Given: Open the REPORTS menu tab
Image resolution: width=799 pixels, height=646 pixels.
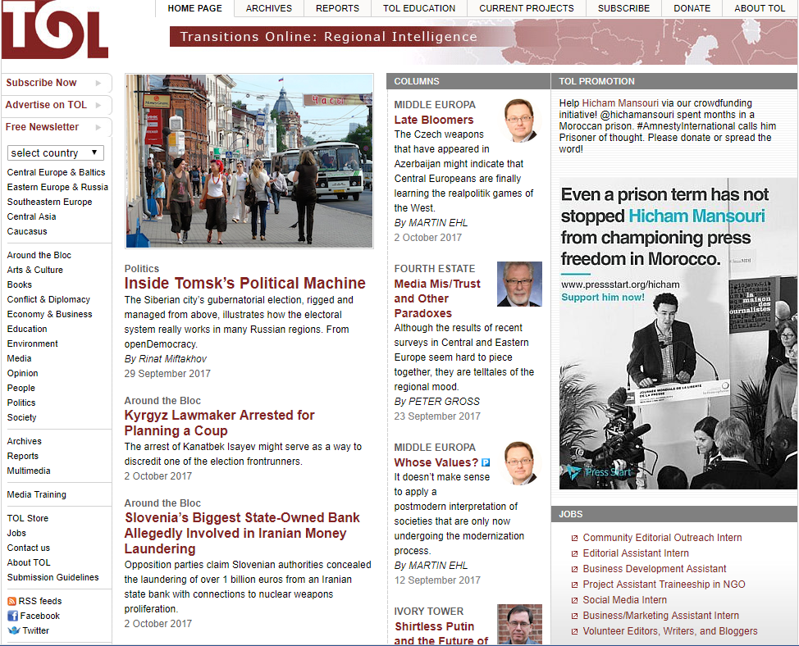Looking at the screenshot, I should pyautogui.click(x=337, y=9).
